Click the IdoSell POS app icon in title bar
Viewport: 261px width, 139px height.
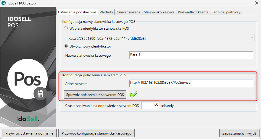(x=4, y=3)
